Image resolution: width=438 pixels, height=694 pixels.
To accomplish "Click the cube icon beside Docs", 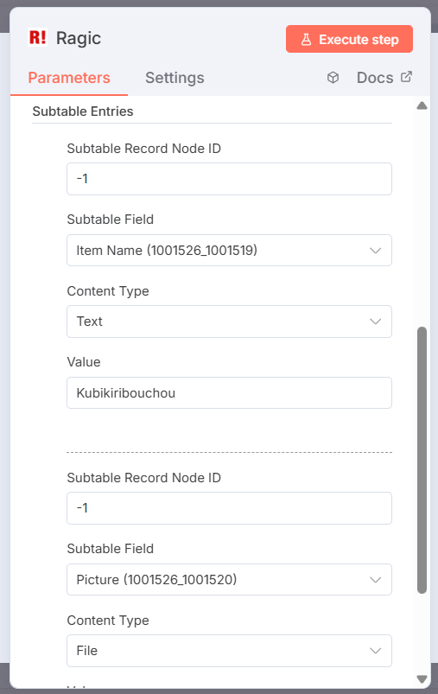I will (333, 78).
